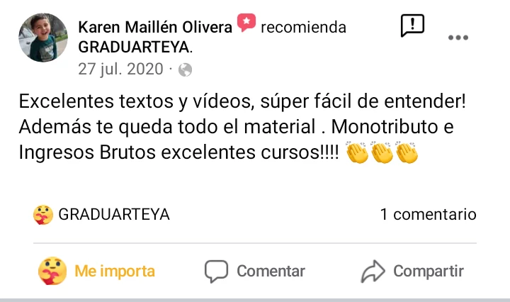Click the Karen Maillén Olivera name link
The width and height of the screenshot is (510, 302).
click(155, 28)
